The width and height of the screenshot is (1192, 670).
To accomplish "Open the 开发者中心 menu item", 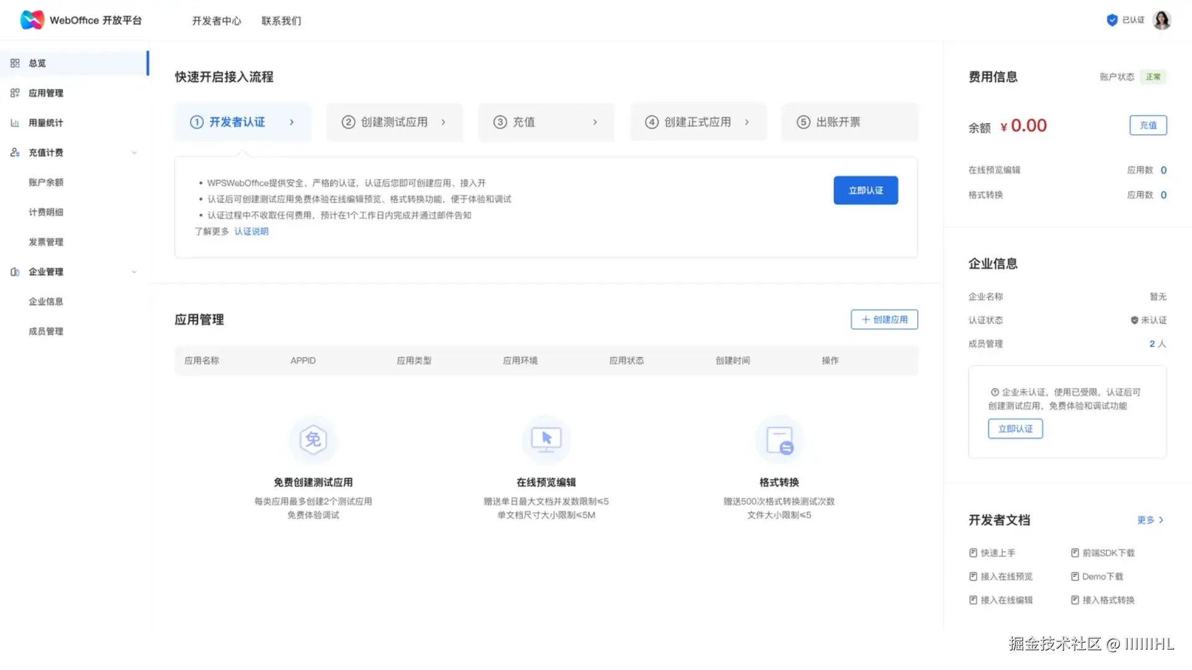I will (216, 20).
